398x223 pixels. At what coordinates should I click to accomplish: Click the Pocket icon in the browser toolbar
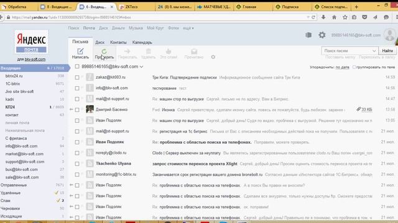[x=364, y=17]
